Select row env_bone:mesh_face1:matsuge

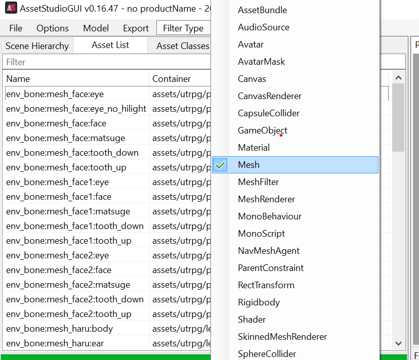[107, 211]
